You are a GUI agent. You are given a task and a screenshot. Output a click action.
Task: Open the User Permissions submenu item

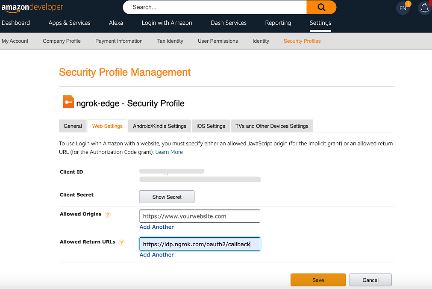point(217,41)
